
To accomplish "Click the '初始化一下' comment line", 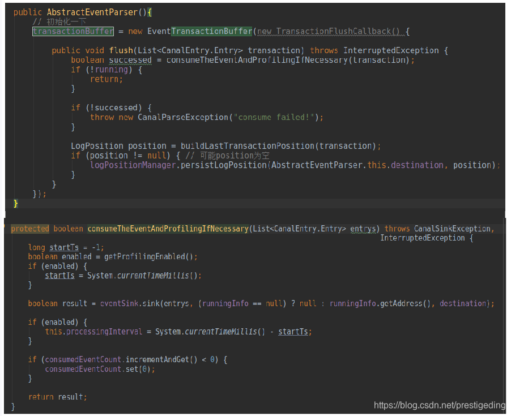I will click(x=59, y=22).
